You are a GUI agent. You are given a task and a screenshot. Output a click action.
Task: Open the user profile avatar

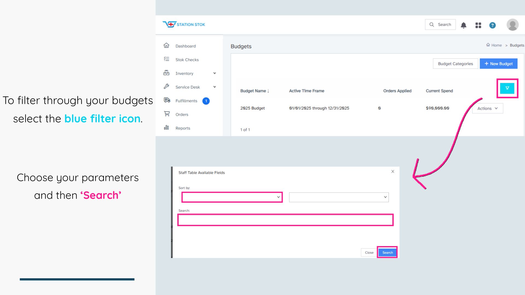512,25
